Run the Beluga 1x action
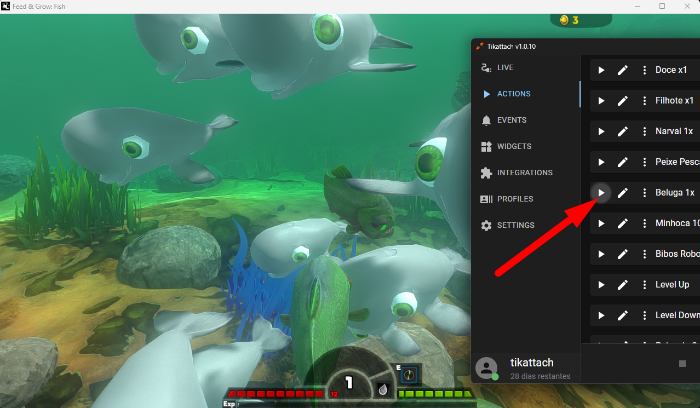The image size is (700, 408). [601, 193]
